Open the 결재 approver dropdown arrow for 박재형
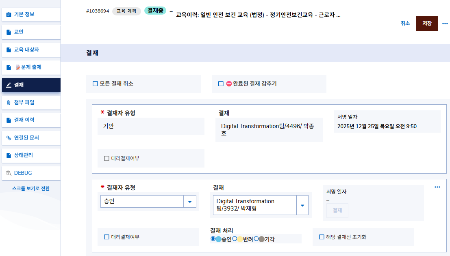The height and width of the screenshot is (256, 450). click(302, 205)
